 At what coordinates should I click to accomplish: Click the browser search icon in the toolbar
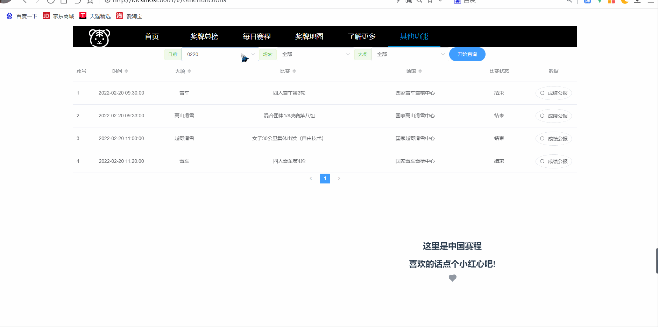point(419,1)
